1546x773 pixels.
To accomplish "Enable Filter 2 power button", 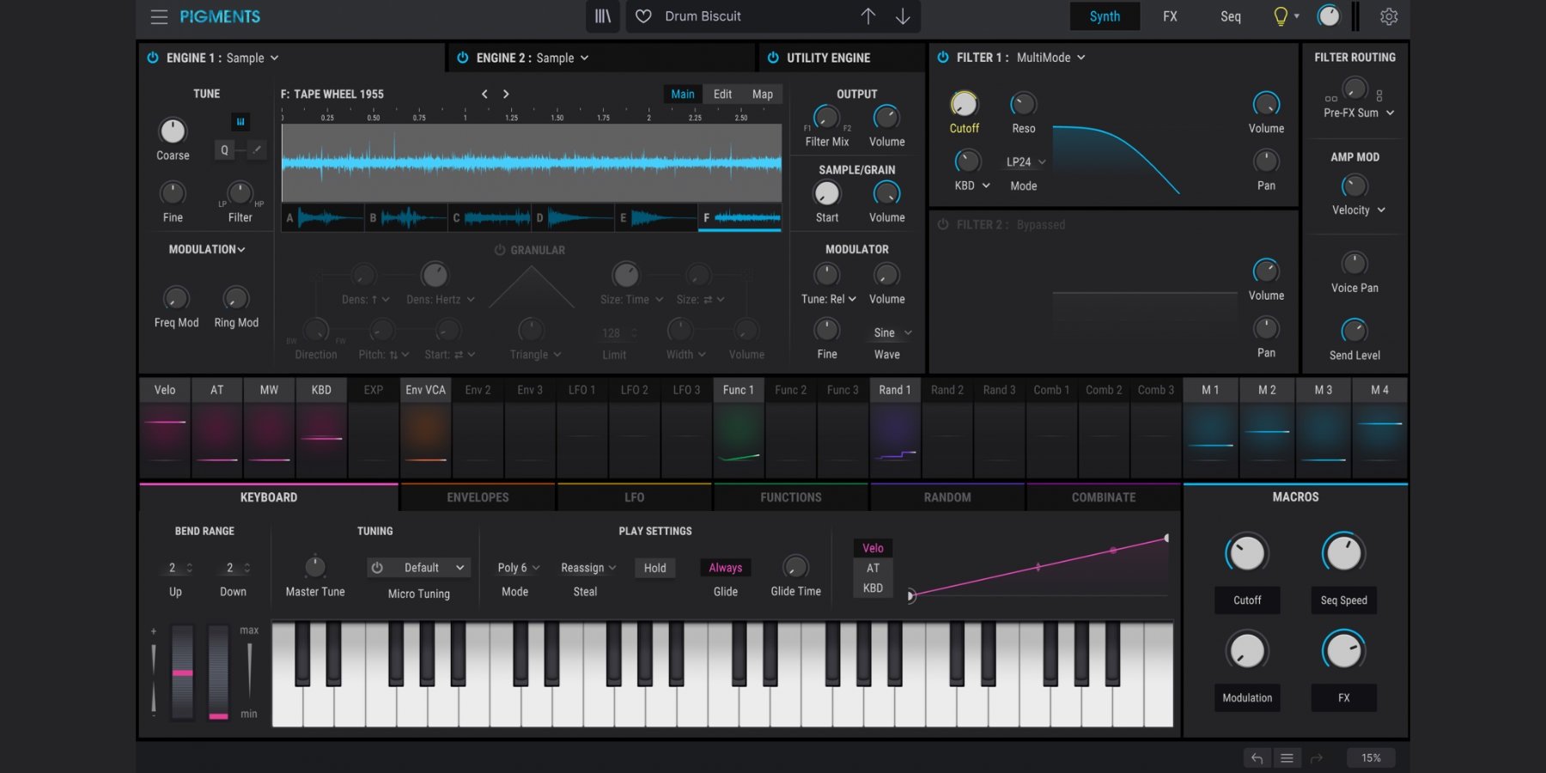I will [943, 224].
